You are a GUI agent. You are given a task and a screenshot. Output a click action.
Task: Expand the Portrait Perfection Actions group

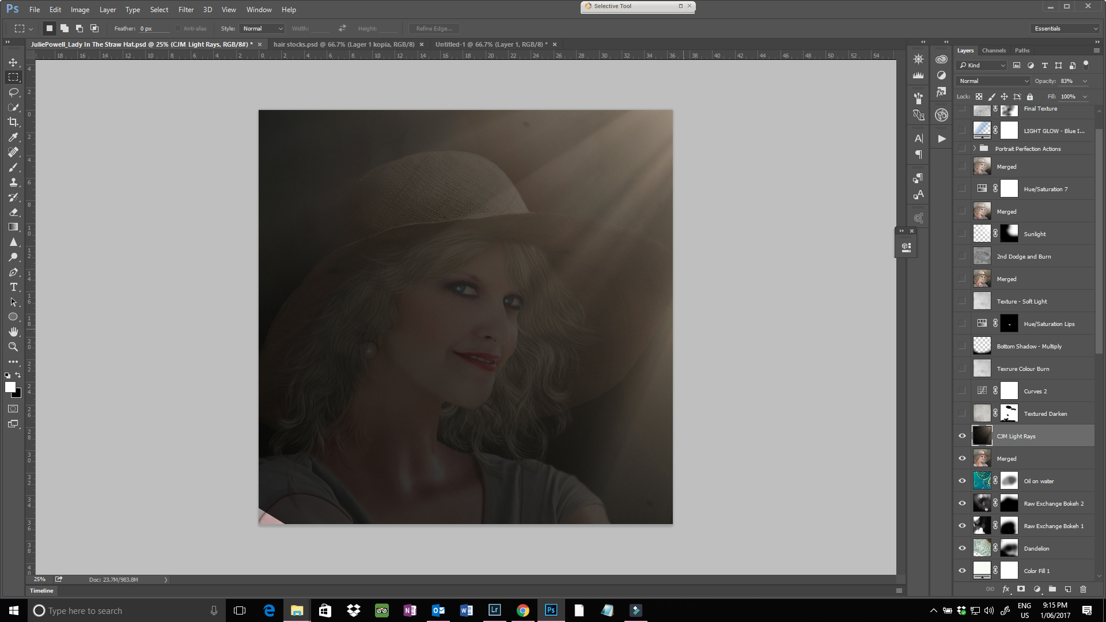point(975,149)
